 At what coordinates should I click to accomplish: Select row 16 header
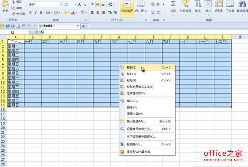(3, 110)
